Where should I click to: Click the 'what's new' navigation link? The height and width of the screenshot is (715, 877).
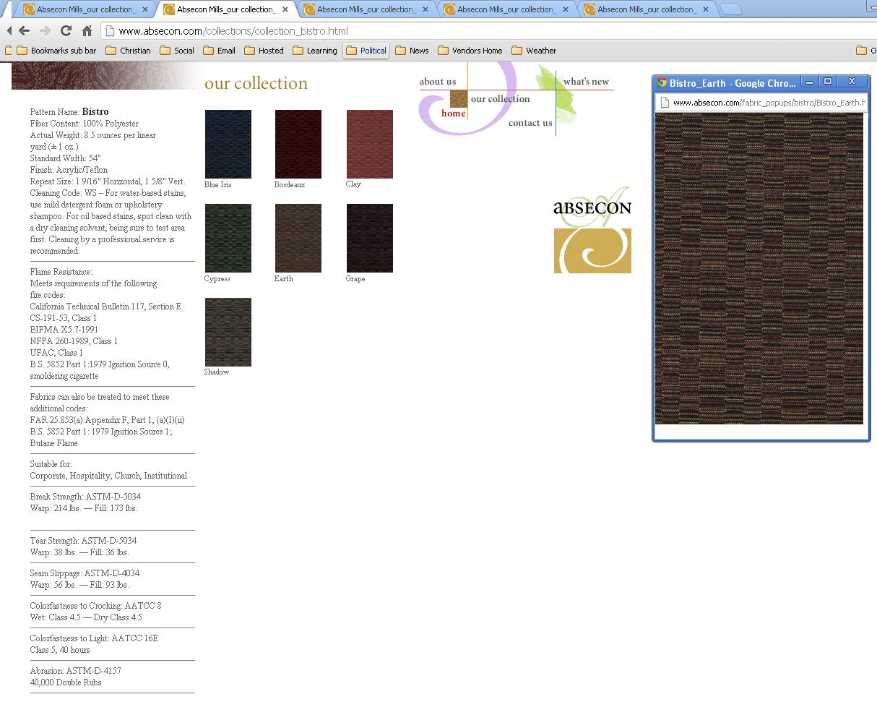(586, 81)
